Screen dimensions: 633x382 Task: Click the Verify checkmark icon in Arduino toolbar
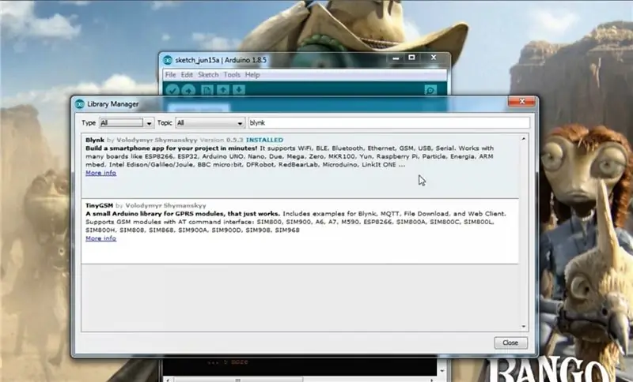(x=172, y=90)
